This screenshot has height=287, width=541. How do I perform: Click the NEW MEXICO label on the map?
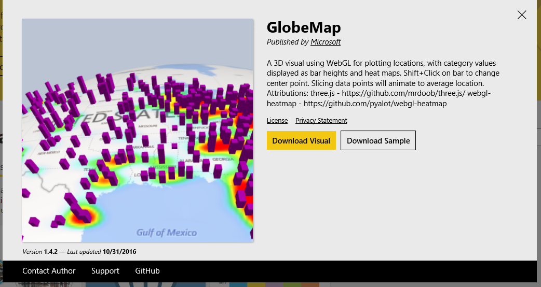49,152
